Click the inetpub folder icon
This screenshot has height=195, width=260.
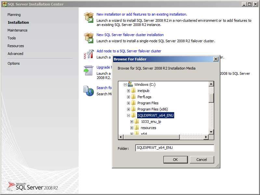pyautogui.click(x=134, y=91)
